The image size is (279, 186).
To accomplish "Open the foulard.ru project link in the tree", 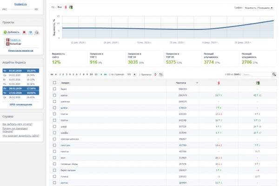I will click(x=15, y=40).
